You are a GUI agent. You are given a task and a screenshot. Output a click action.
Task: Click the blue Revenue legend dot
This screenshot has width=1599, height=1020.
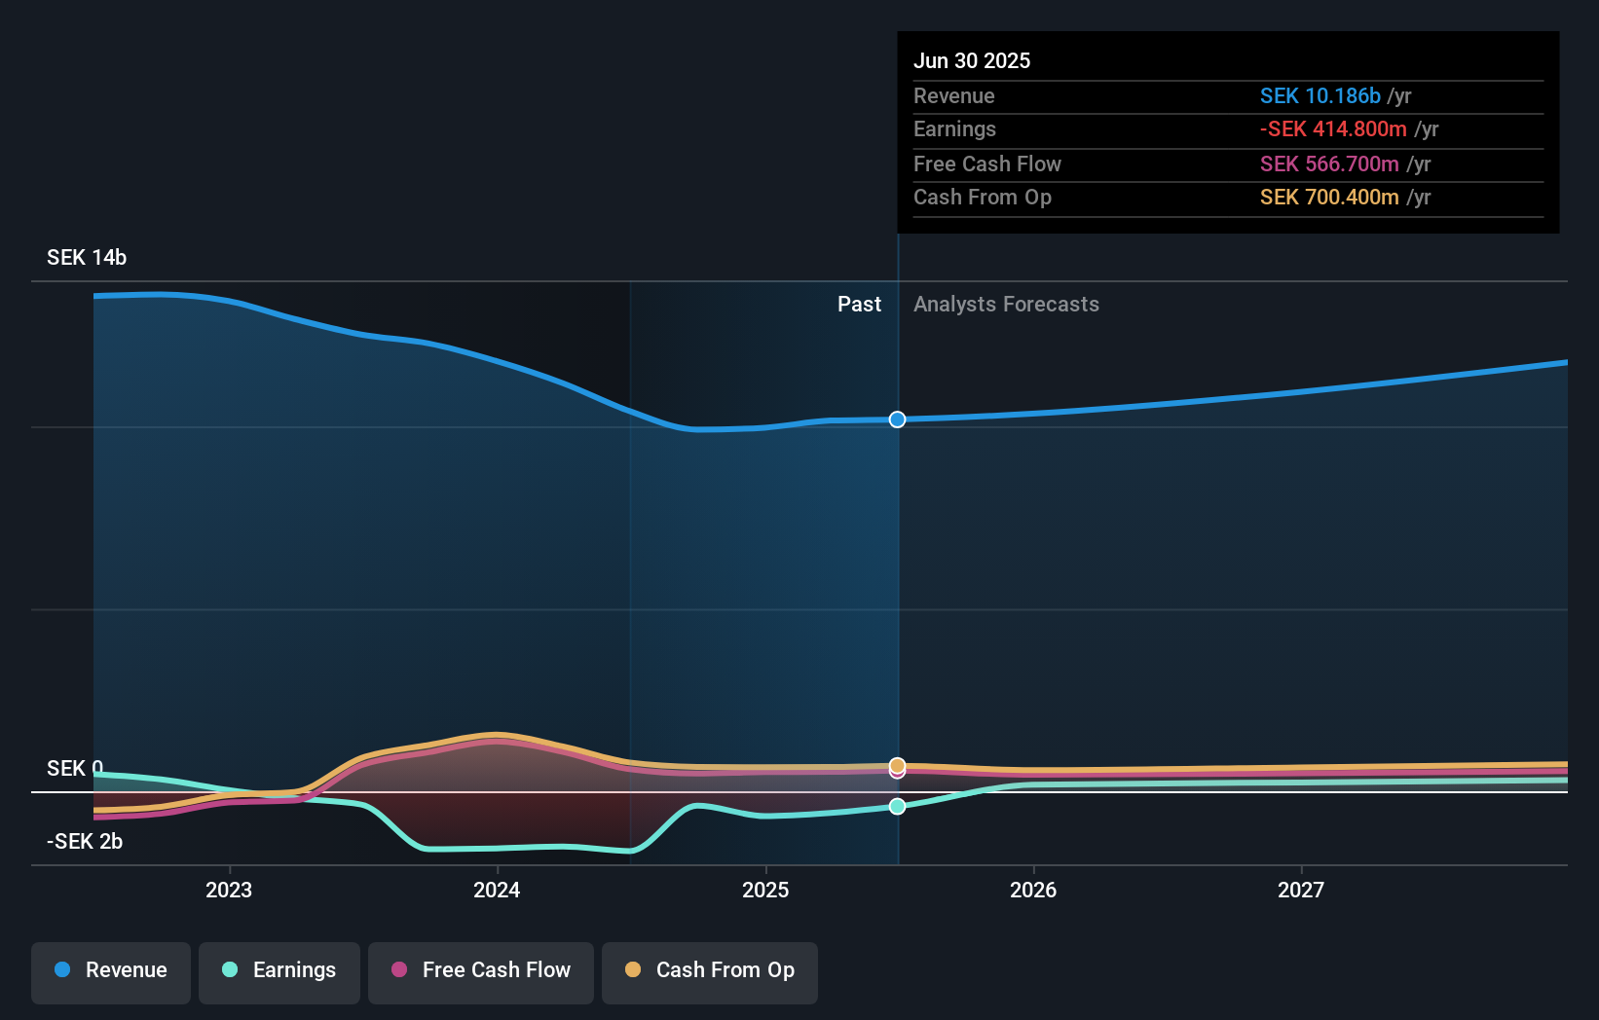click(61, 970)
